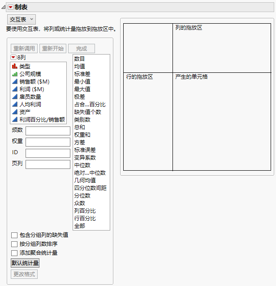This screenshot has width=276, height=286.
Task: Enable 添加聚合统计量 checkbox
Action: pyautogui.click(x=14, y=253)
